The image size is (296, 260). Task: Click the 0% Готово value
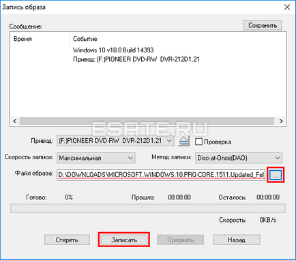tap(69, 197)
